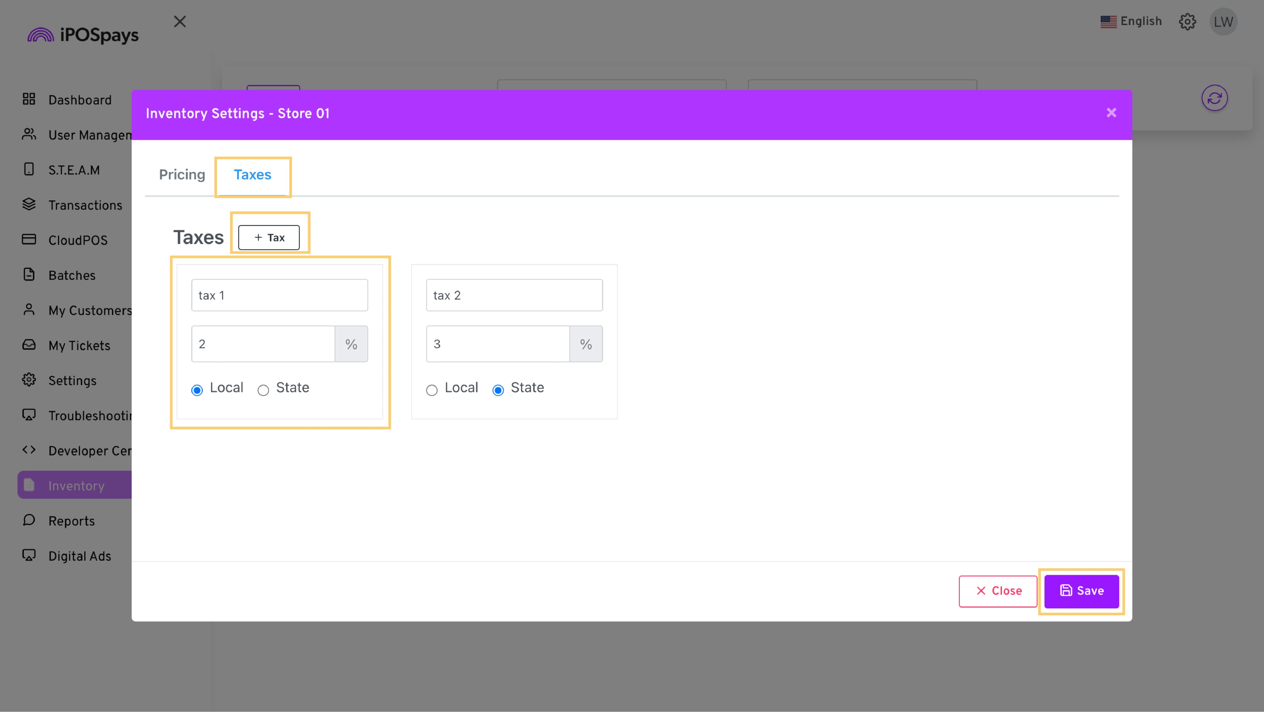Click the + Tax button

(269, 237)
